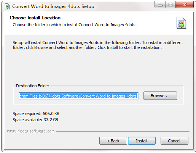196x153 pixels.
Task: Click the blank gray area above Destination Folder
Action: (98, 67)
